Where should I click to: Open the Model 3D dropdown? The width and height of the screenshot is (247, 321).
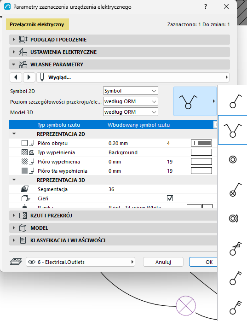(131, 112)
